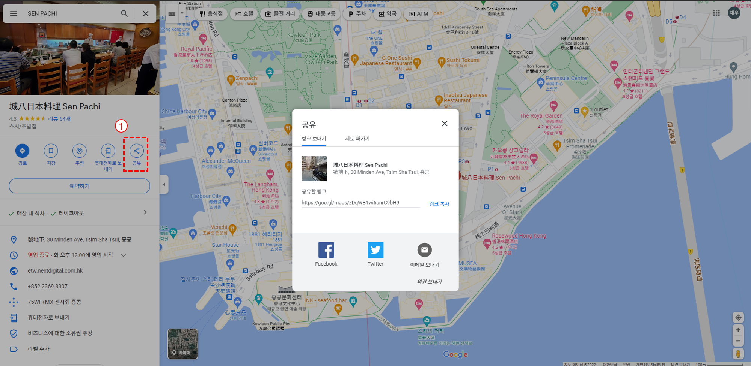Open the 레이어 layers thumbnail
This screenshot has width=751, height=366.
(x=182, y=344)
